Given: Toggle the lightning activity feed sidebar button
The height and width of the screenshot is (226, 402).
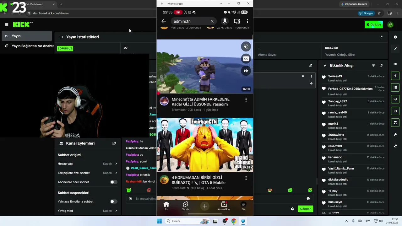Looking at the screenshot, I should point(395,76).
